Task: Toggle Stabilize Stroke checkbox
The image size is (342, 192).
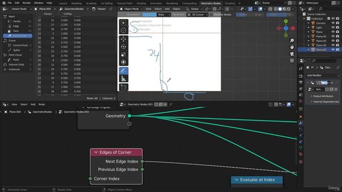Action: point(211,14)
